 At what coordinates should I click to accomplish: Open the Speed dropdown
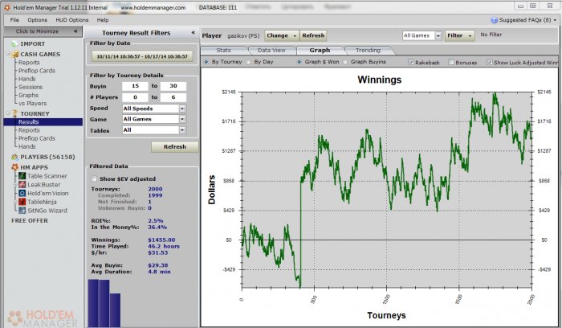(x=182, y=109)
